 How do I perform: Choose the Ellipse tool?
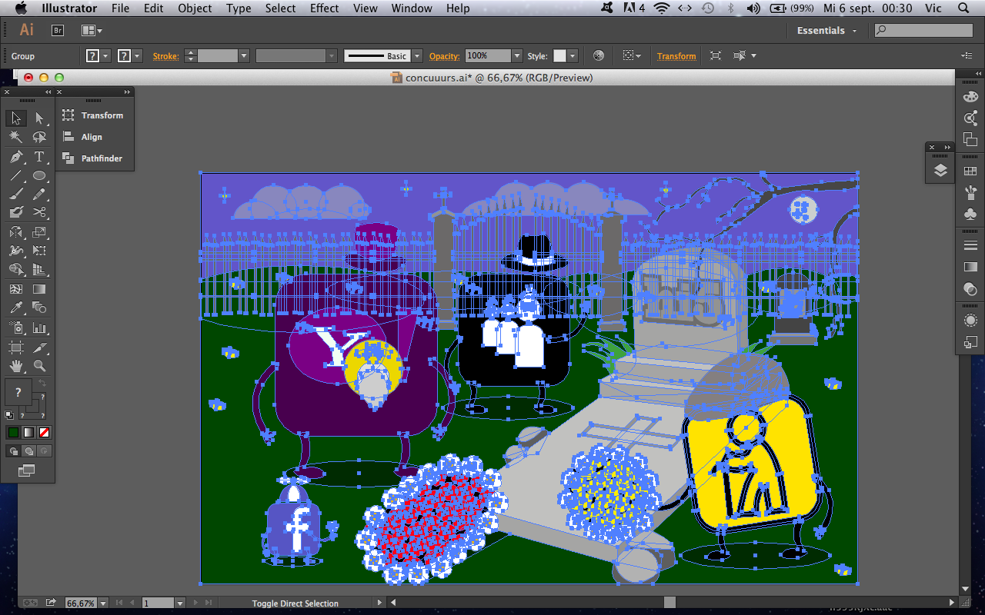39,175
